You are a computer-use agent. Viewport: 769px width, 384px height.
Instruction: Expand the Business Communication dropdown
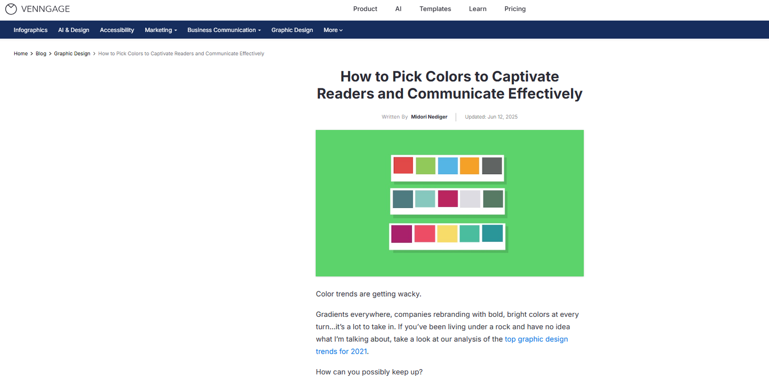[224, 30]
